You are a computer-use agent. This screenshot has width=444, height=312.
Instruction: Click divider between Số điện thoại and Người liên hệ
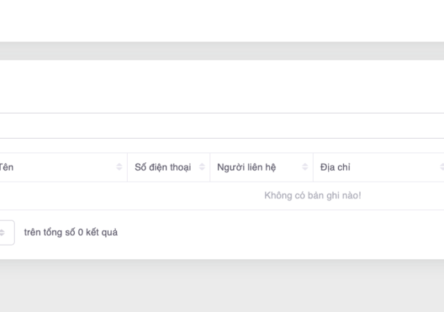210,167
